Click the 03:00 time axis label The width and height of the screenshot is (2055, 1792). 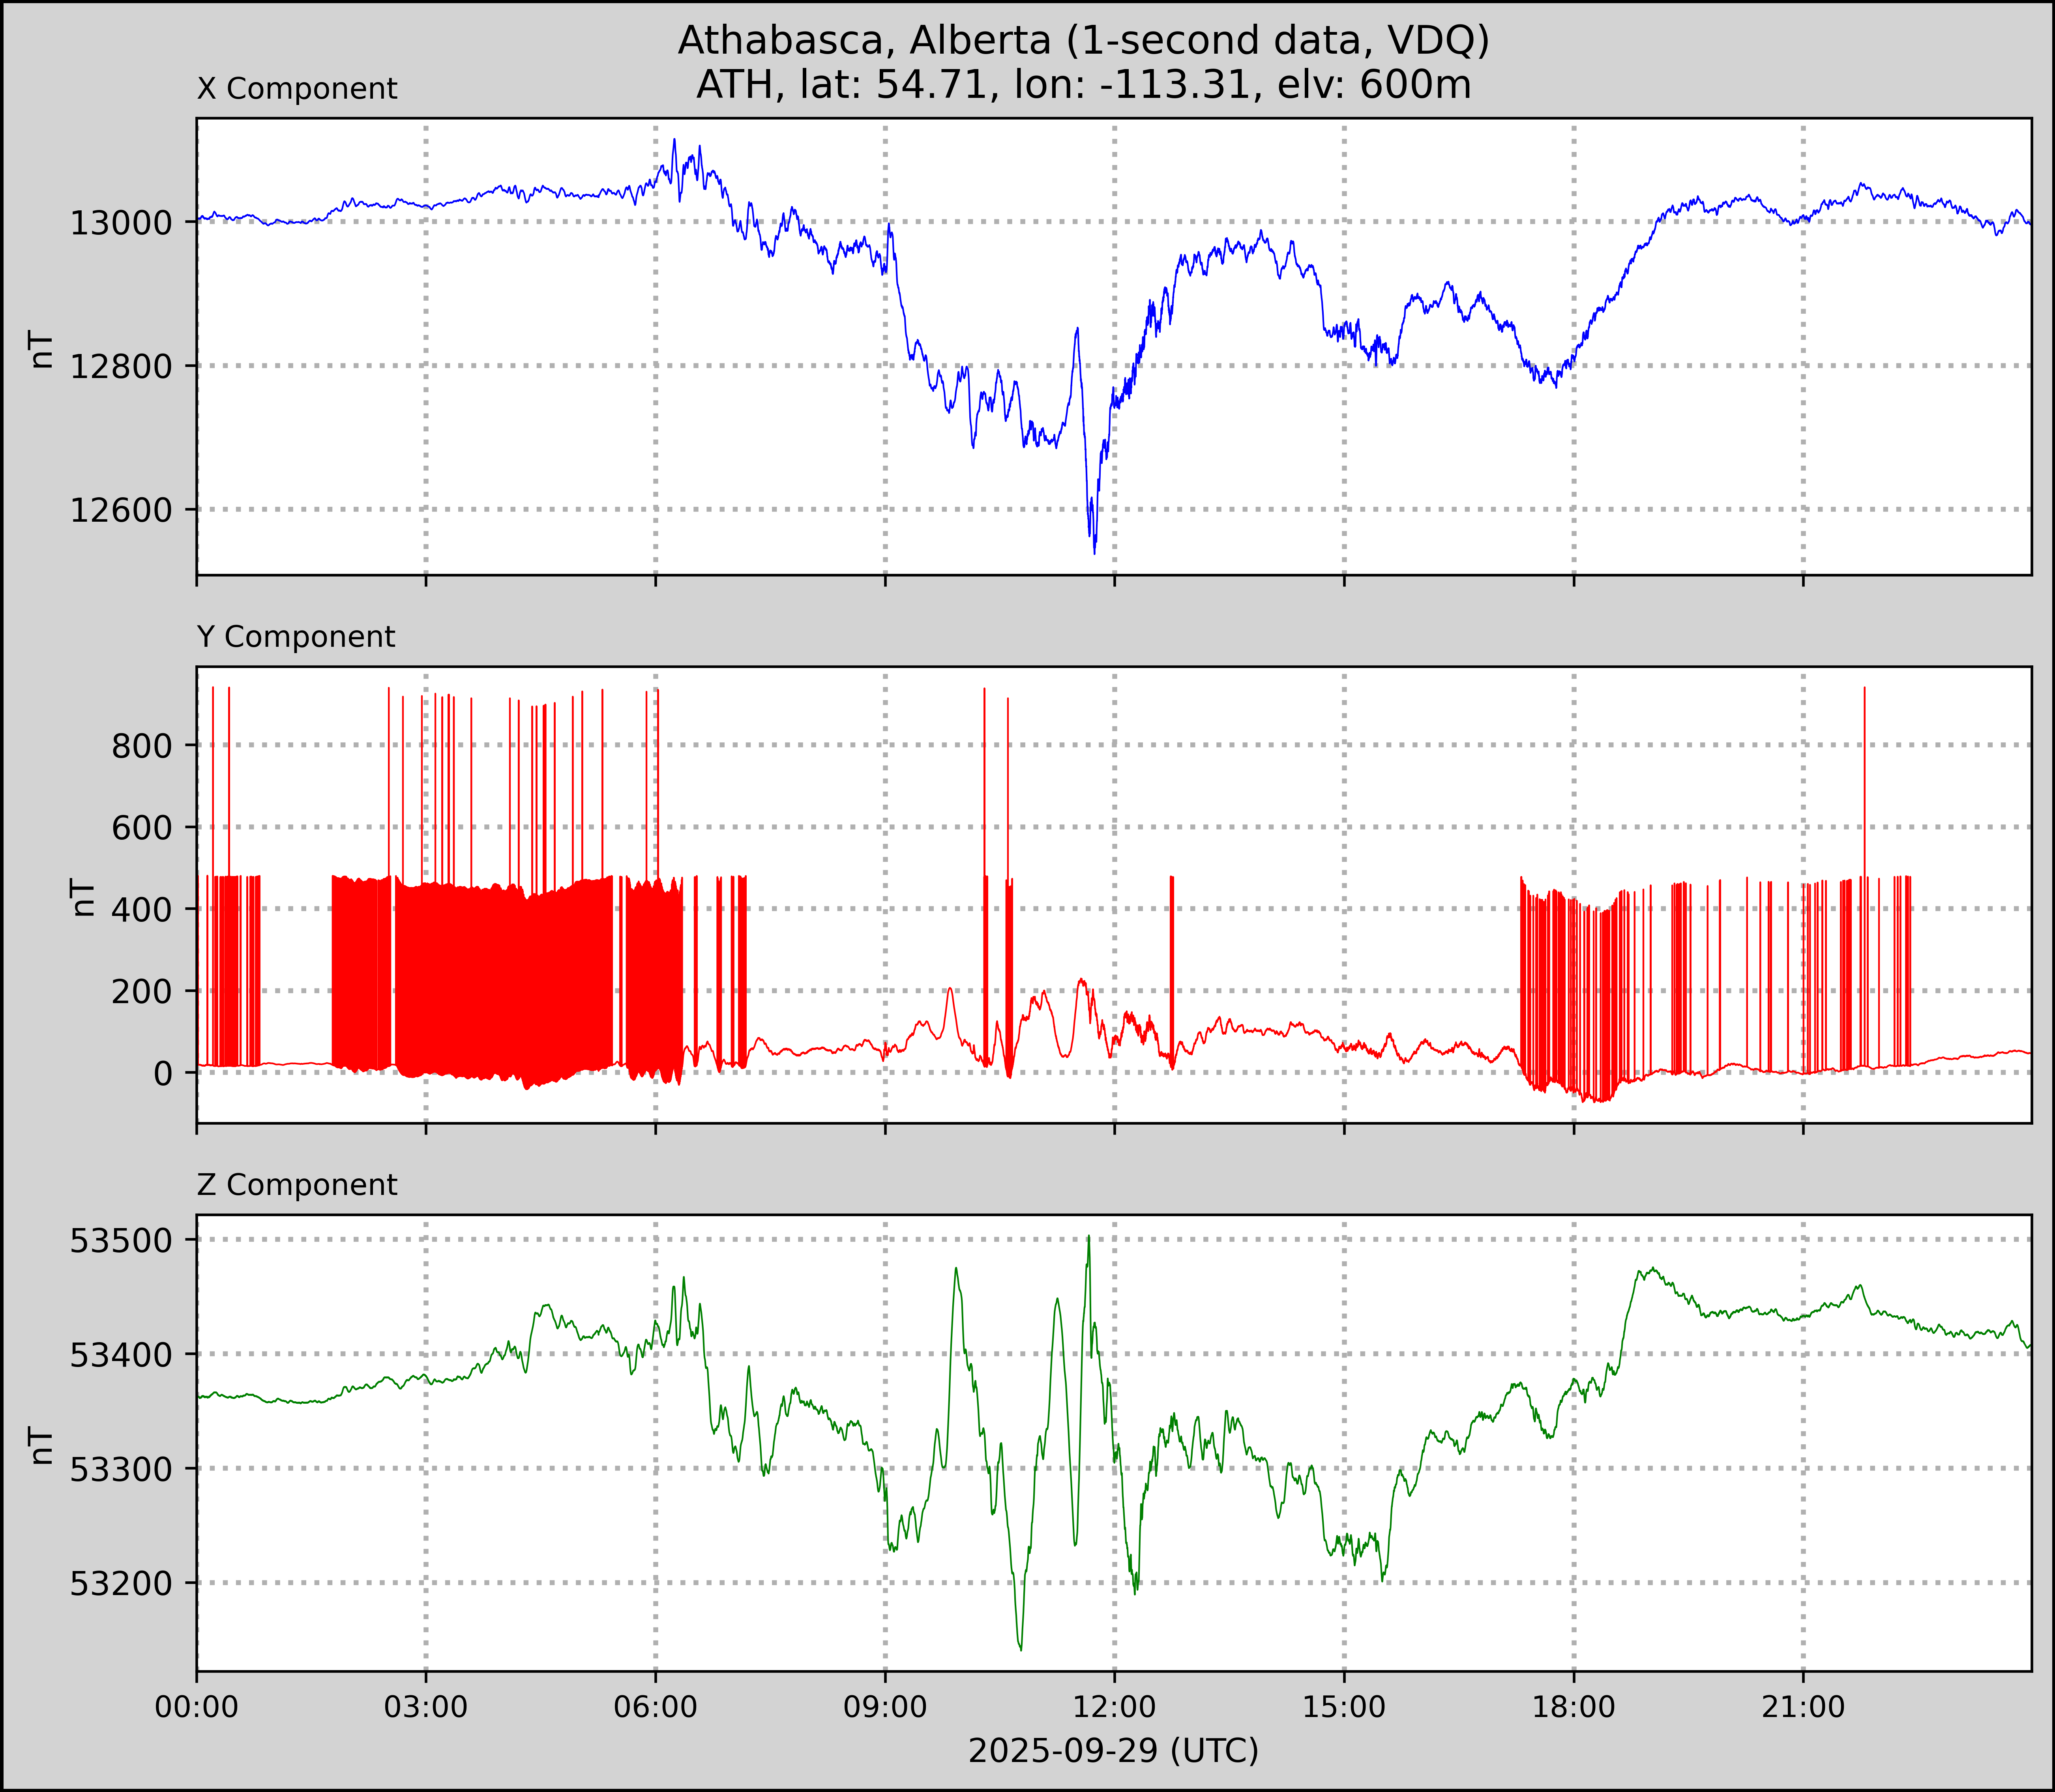pos(426,1707)
